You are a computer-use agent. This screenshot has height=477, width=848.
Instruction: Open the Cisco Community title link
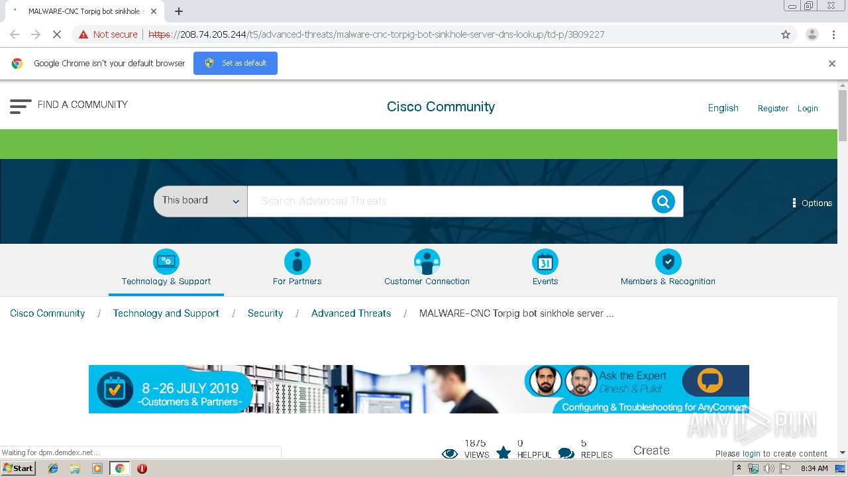point(441,107)
